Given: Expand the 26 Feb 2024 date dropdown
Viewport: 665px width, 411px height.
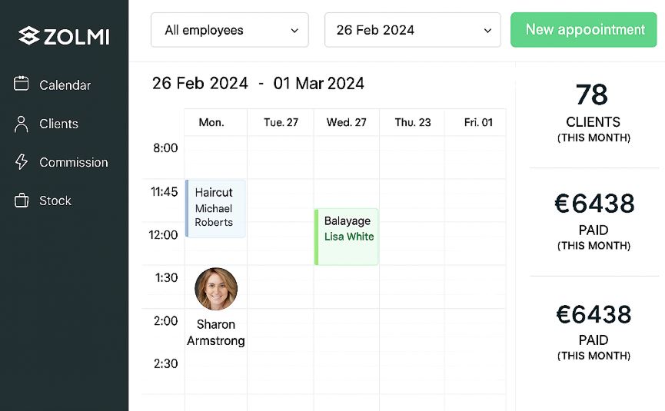Looking at the screenshot, I should point(412,30).
